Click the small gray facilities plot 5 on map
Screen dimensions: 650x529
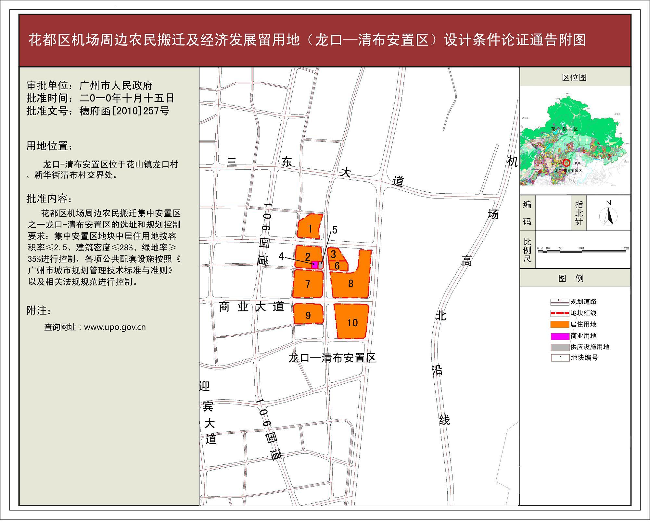tap(321, 265)
